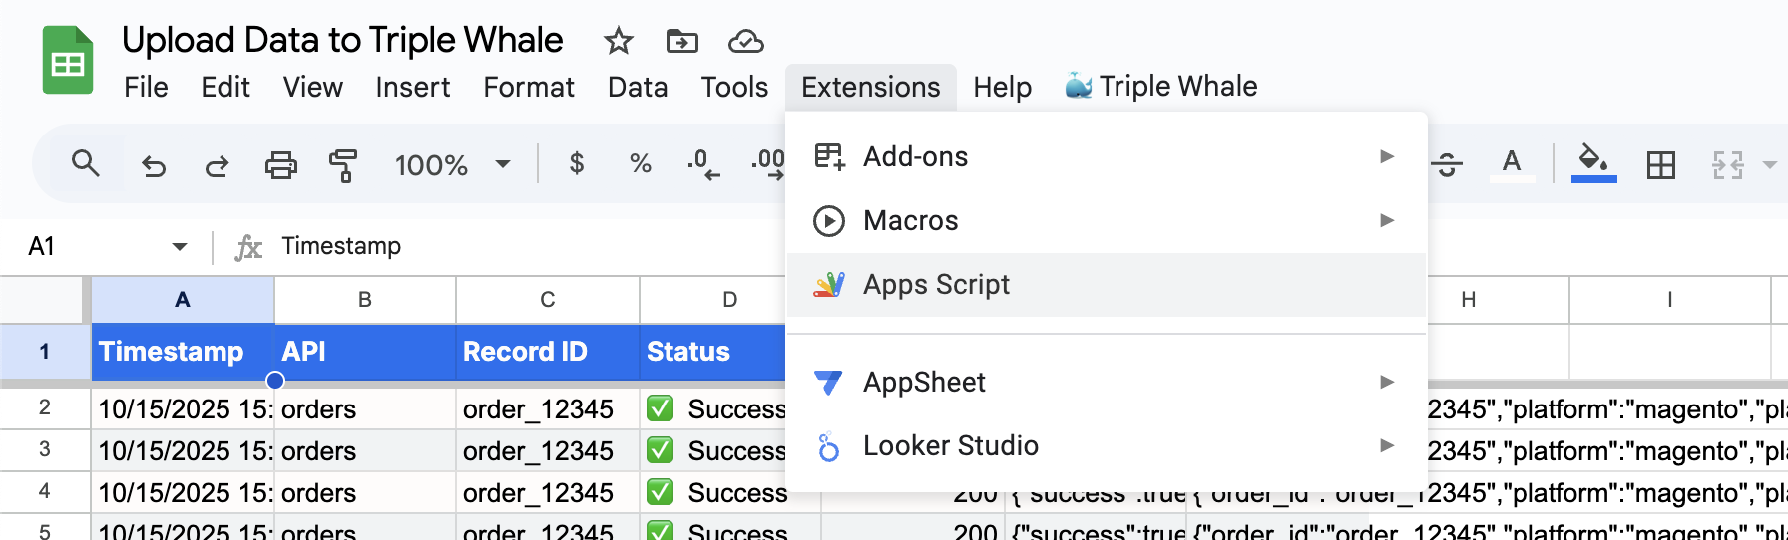Open the fill color picker
Screen dimensions: 1788x540
(1593, 163)
